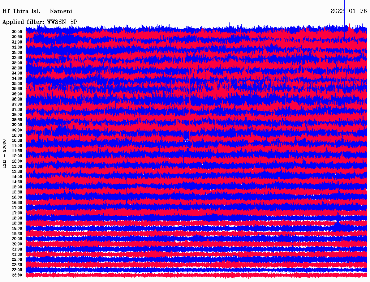Select the 16:00 time label
This screenshot has height=282, width=370.
(x=17, y=197)
